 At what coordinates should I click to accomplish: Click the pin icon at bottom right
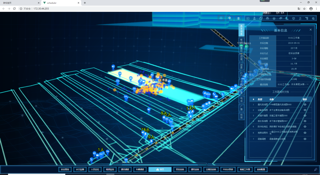click(x=315, y=169)
